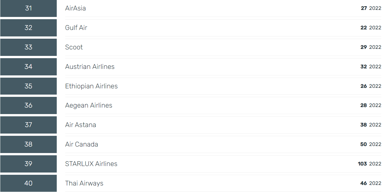Screen dimensions: 382x192
Task: Select Thai Airways' 2022 rank value 46
Action: (364, 183)
